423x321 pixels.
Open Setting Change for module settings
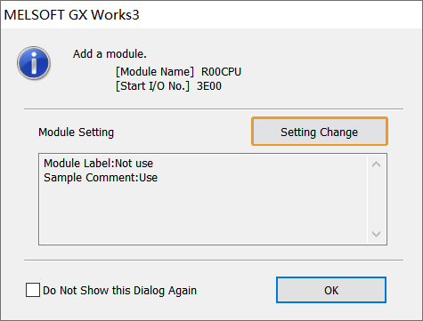(x=320, y=132)
